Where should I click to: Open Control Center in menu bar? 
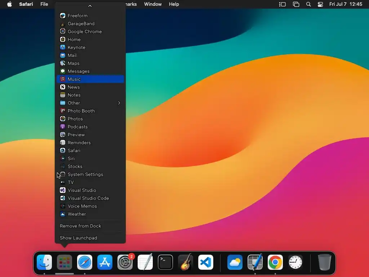(x=320, y=4)
